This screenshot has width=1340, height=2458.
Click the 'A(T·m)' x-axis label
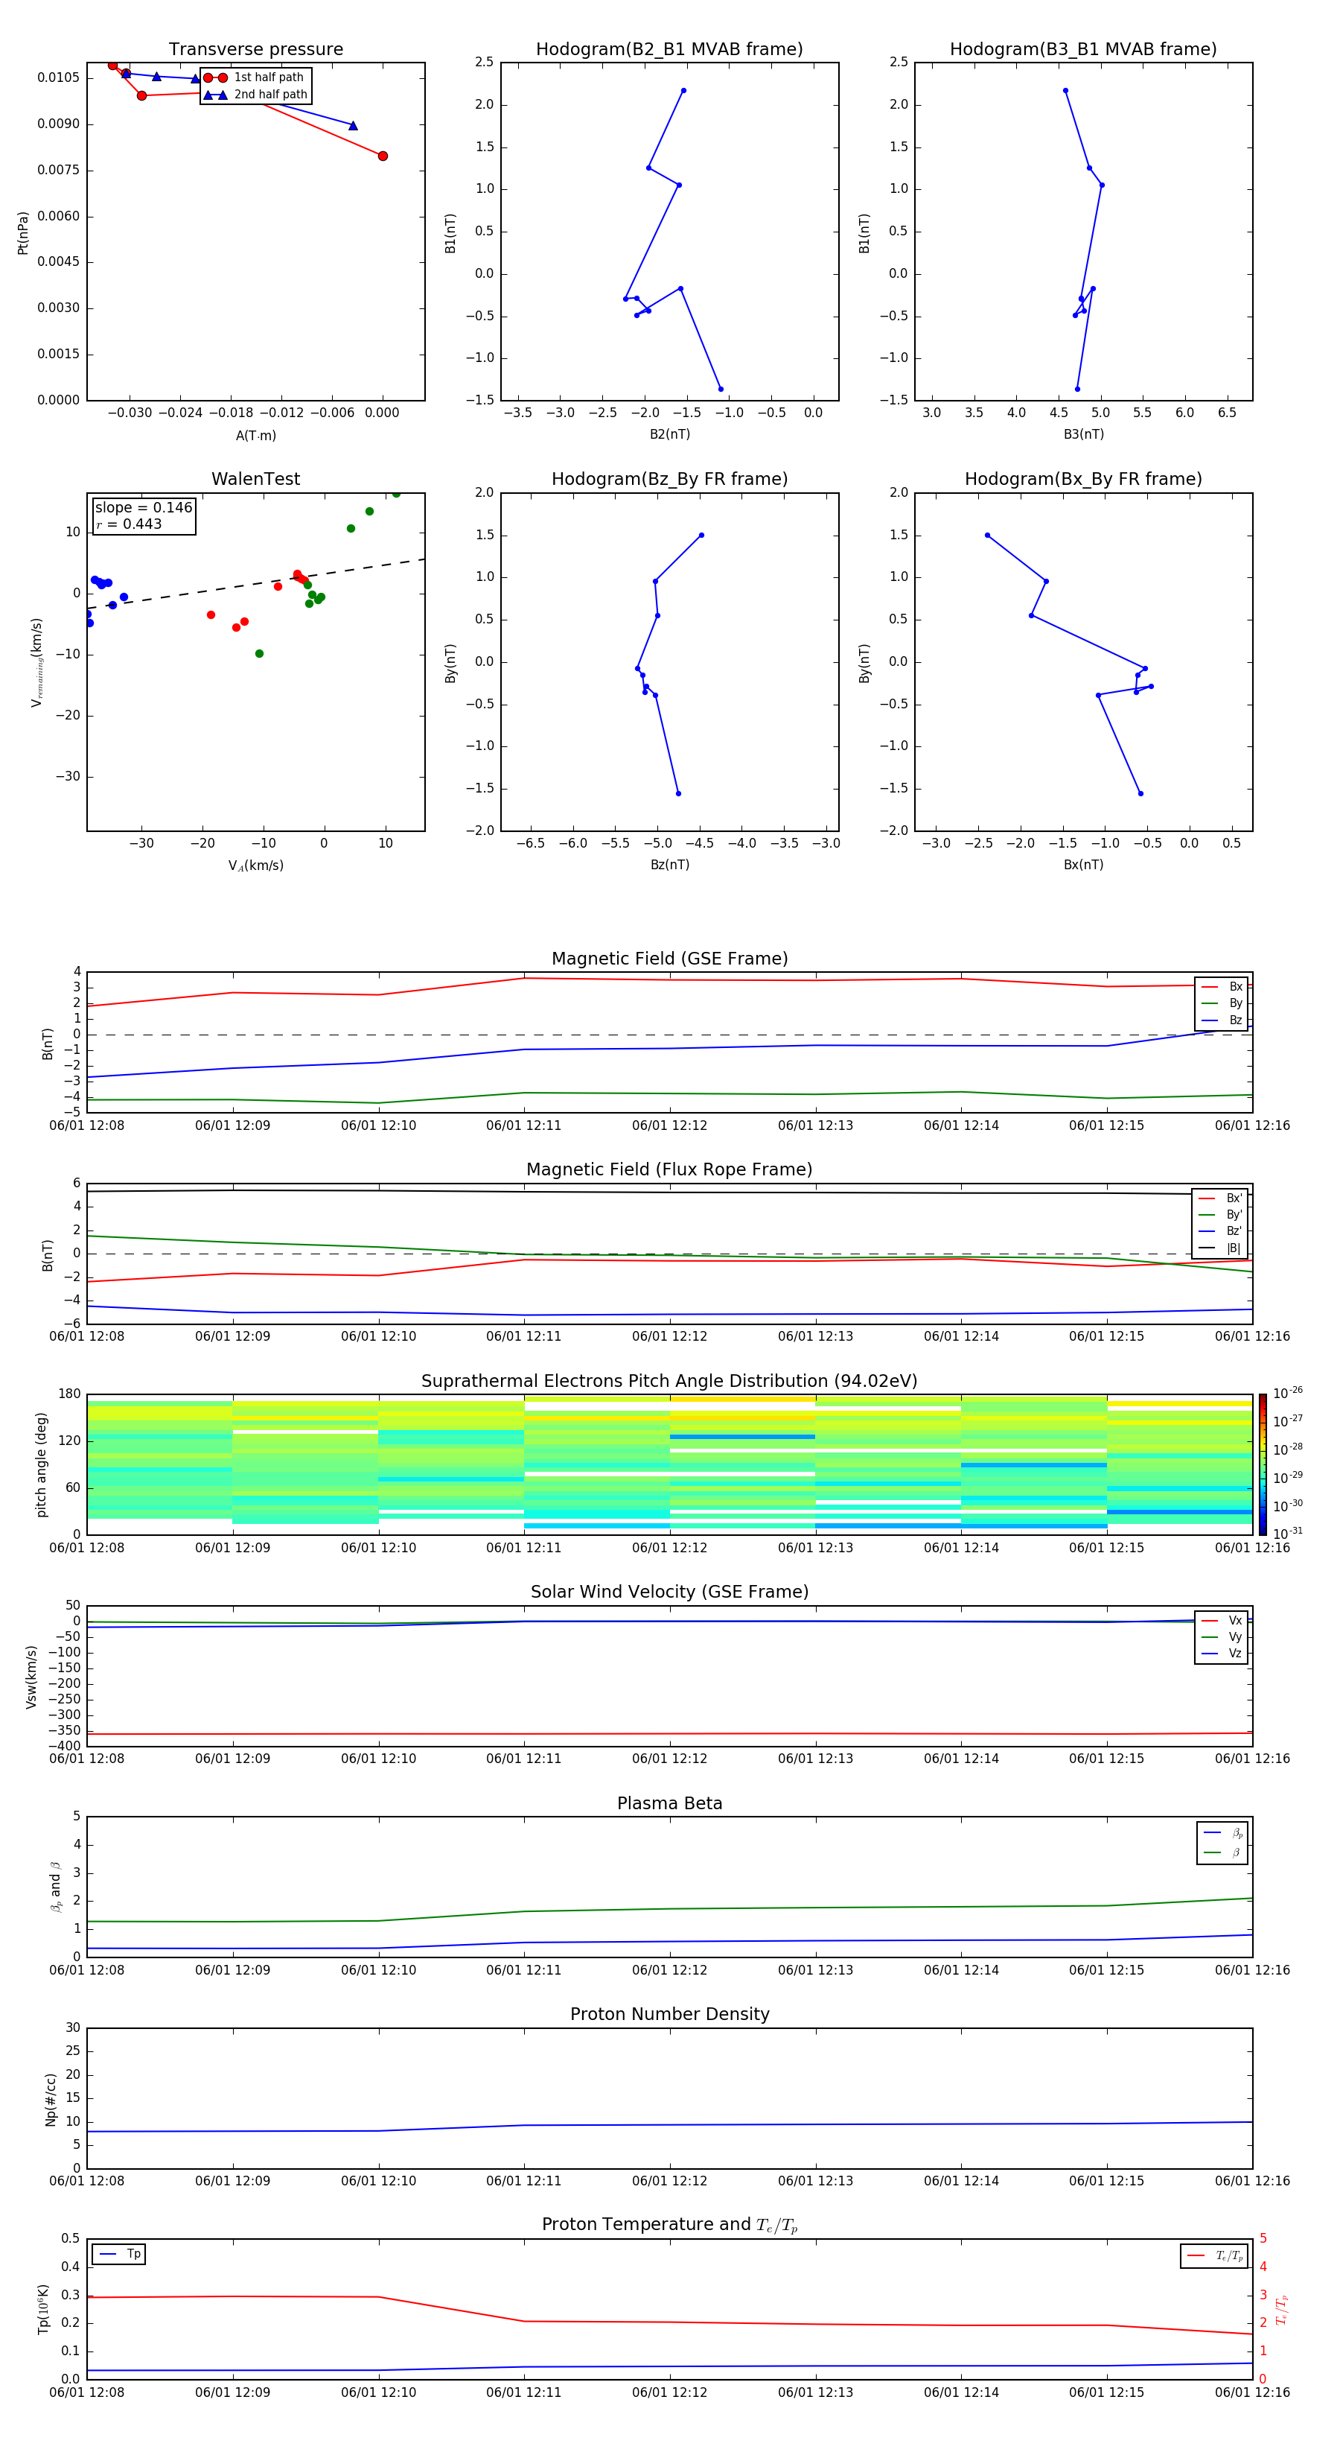click(255, 436)
